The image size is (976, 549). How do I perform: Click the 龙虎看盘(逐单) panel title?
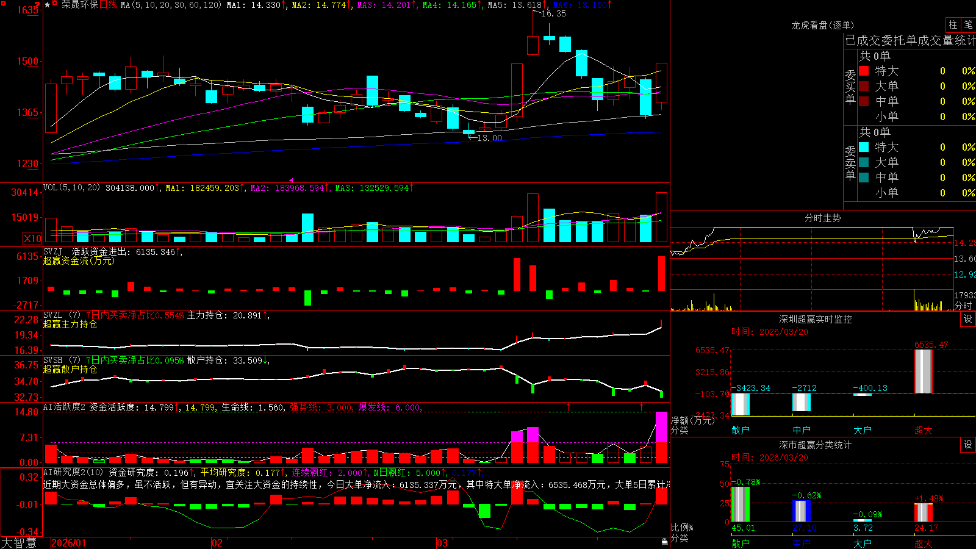822,25
